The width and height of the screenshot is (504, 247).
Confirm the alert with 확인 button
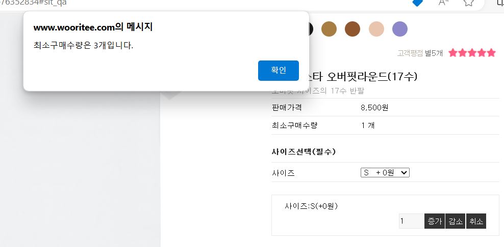coord(279,71)
